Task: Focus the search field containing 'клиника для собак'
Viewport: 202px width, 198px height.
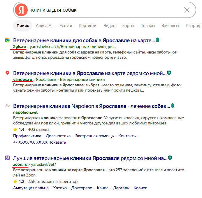Action: (x=105, y=10)
